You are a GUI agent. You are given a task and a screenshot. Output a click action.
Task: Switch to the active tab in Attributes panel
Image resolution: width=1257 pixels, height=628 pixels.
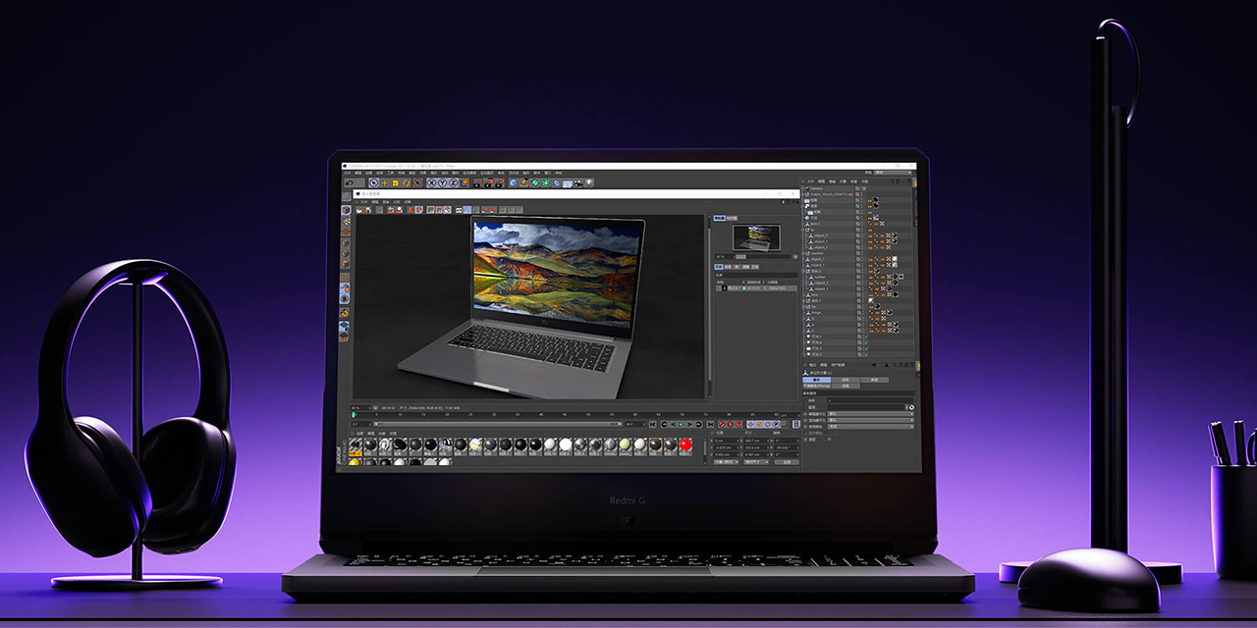tap(817, 380)
